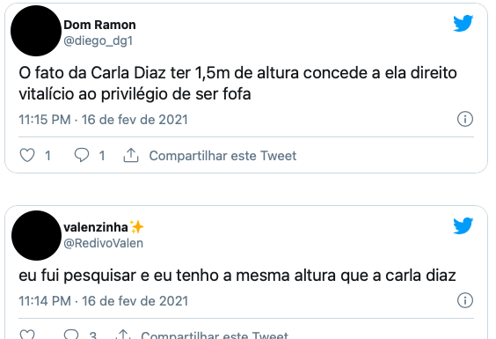Like Dom Ramon's tweet with the heart icon
Viewport: 496px width, 339px height.
[27, 155]
